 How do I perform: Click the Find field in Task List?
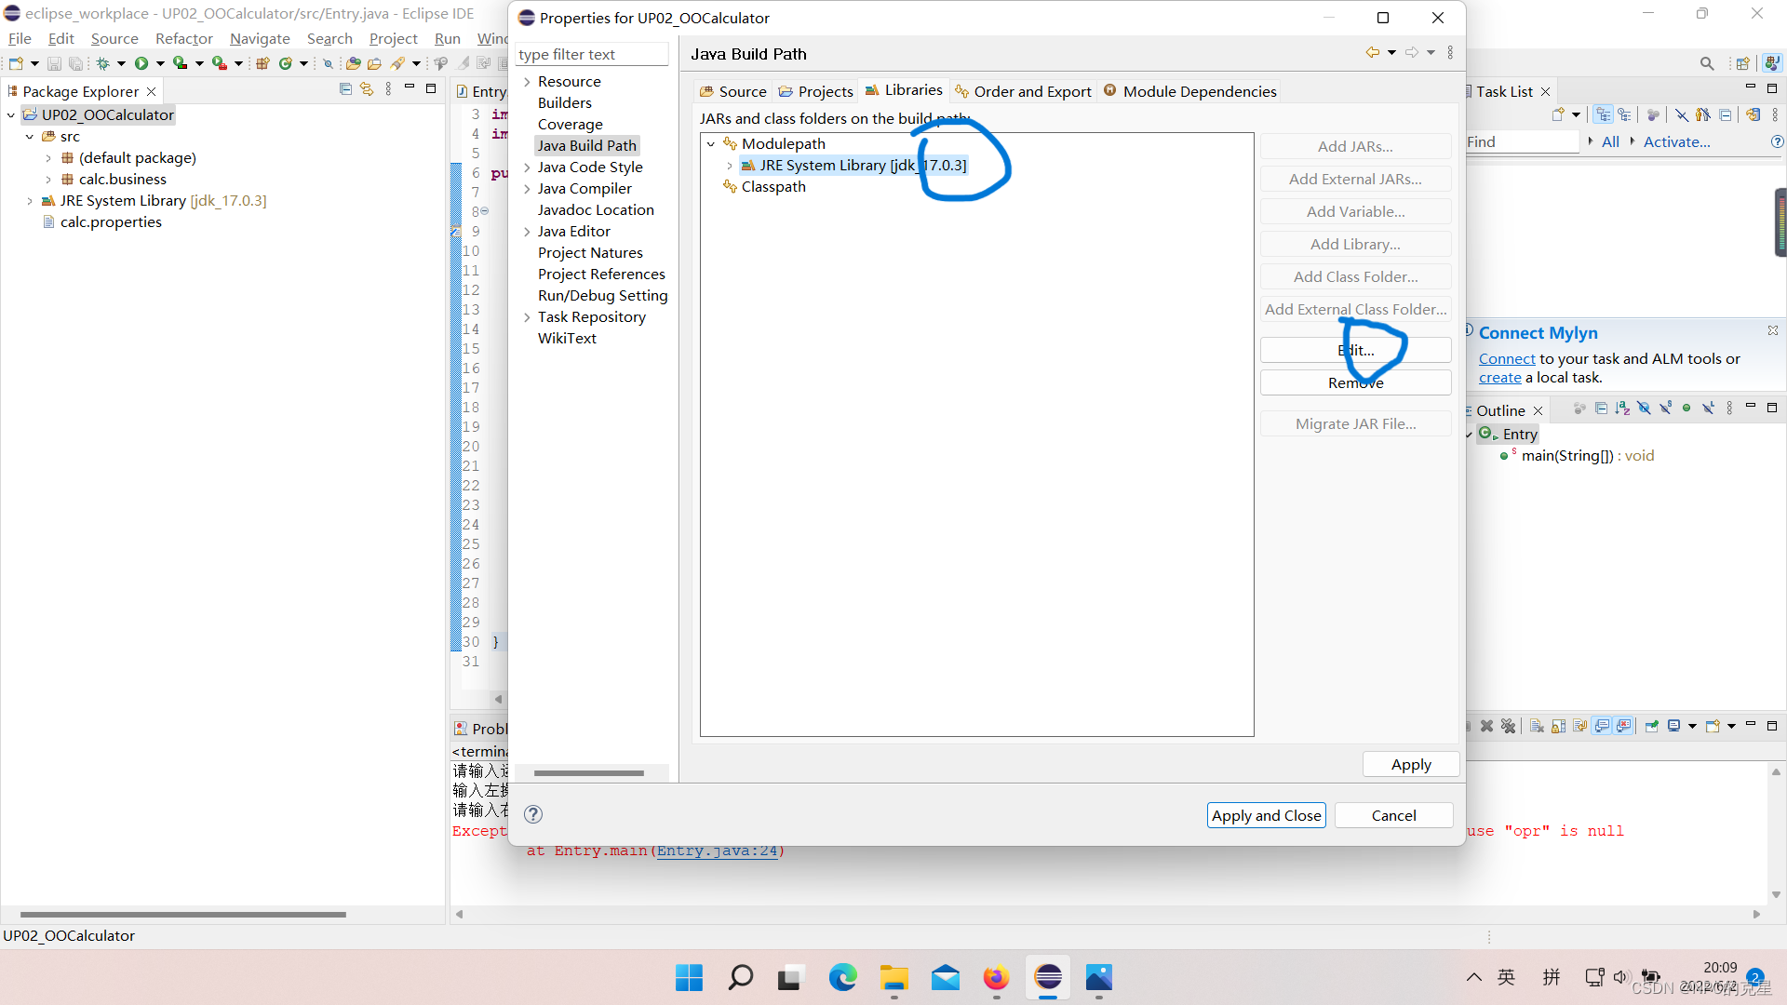1522,141
